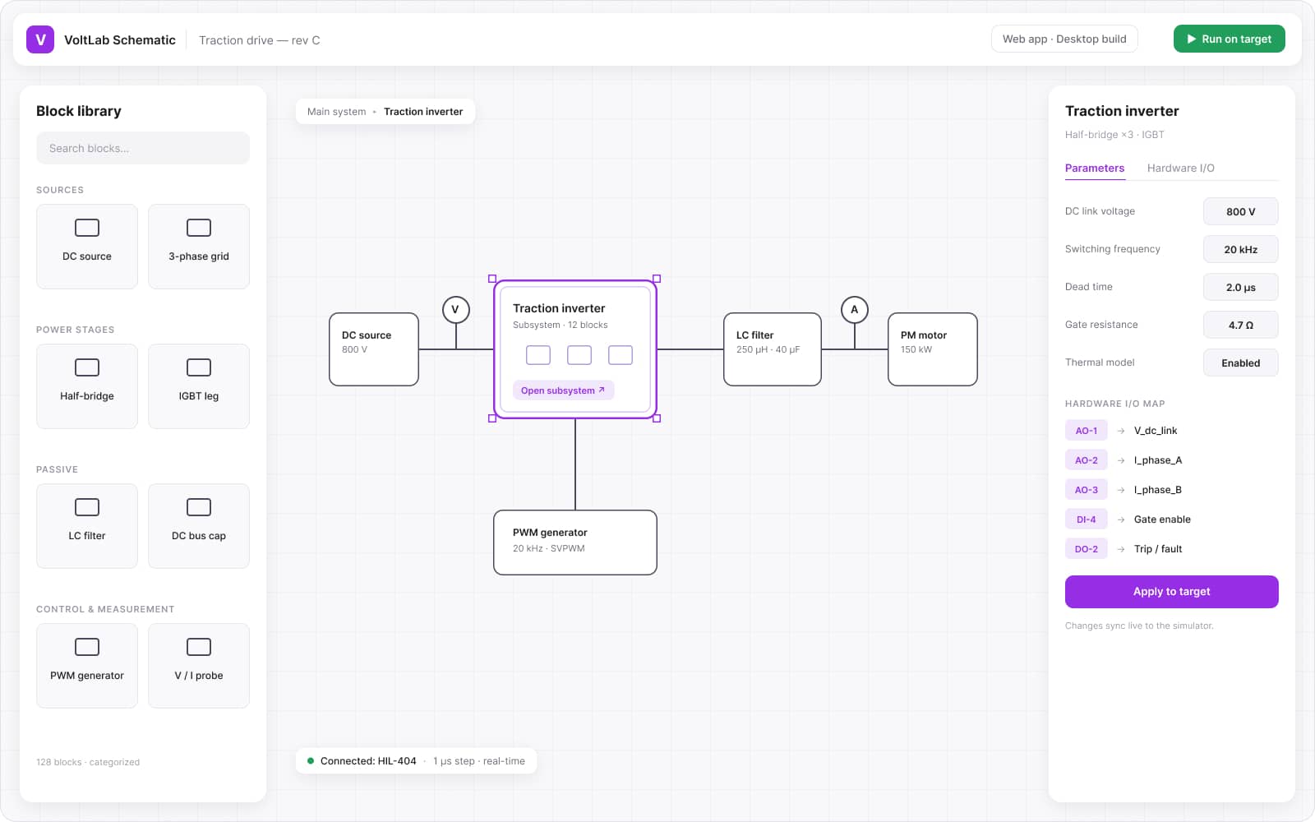The height and width of the screenshot is (822, 1315).
Task: Edit the Switching frequency 20 kHz value
Action: [x=1241, y=249]
